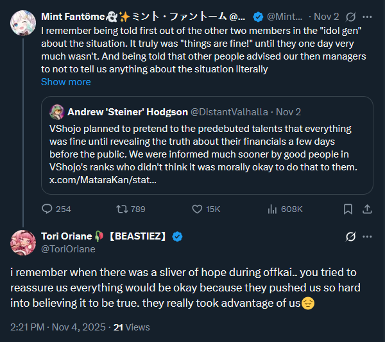385x342 pixels.
Task: Expand the post with Show more
Action: [66, 82]
